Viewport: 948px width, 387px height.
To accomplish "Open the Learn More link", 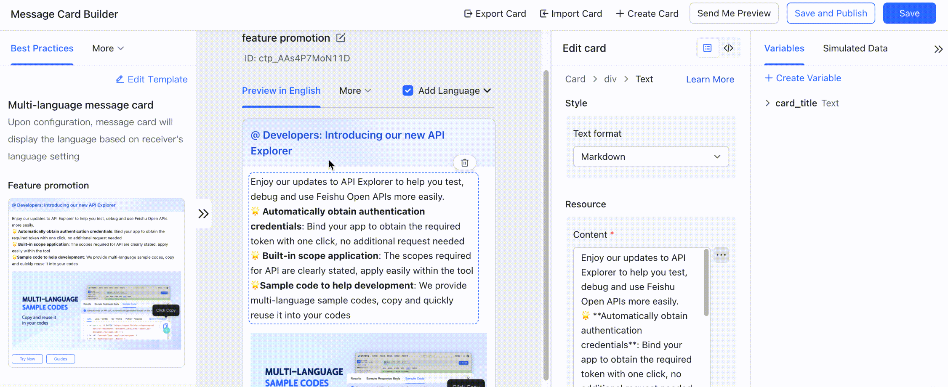I will 710,79.
